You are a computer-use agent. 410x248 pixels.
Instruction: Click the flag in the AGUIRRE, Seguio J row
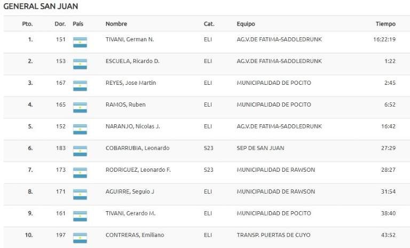click(80, 194)
